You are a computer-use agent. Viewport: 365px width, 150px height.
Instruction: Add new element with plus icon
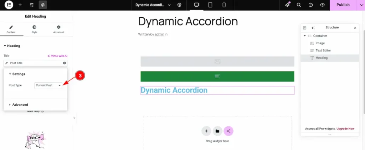tap(20, 5)
